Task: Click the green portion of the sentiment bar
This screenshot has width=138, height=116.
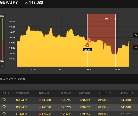Action: point(2,28)
